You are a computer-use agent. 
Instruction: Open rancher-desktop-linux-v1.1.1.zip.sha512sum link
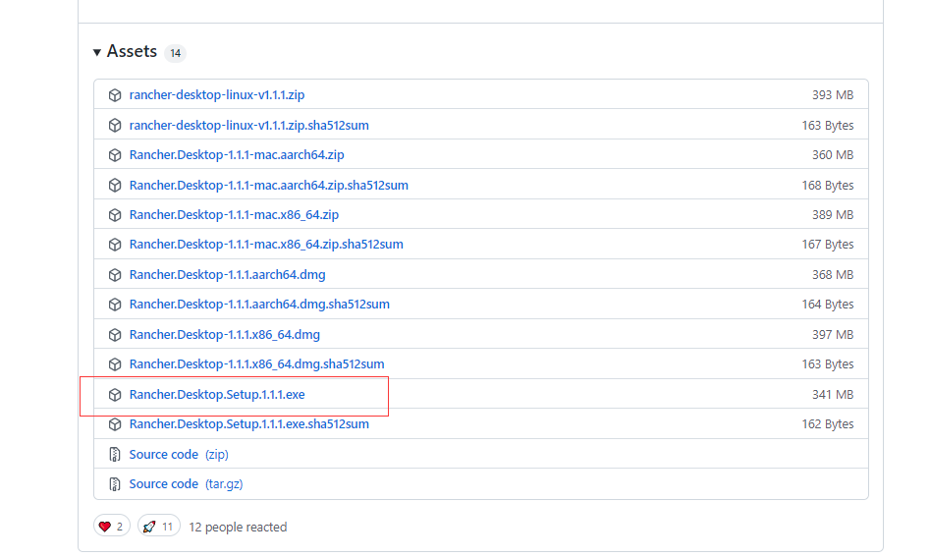pyautogui.click(x=249, y=125)
